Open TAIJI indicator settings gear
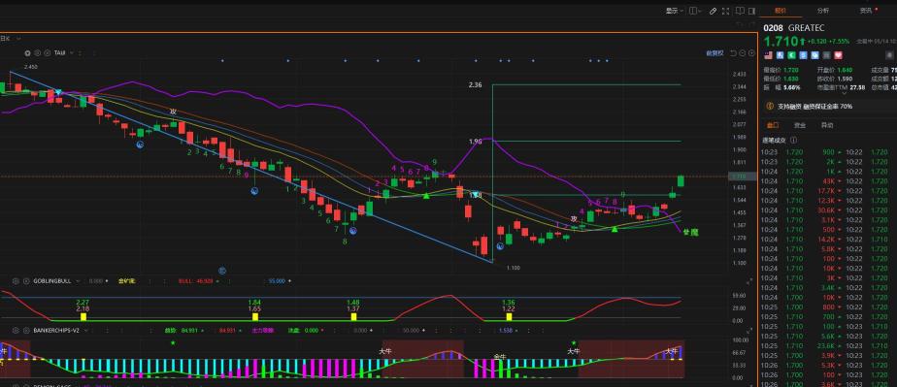Image resolution: width=897 pixels, height=387 pixels. 37,52
